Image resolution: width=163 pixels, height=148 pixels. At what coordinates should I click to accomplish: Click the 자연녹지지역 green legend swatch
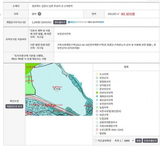click(x=97, y=92)
